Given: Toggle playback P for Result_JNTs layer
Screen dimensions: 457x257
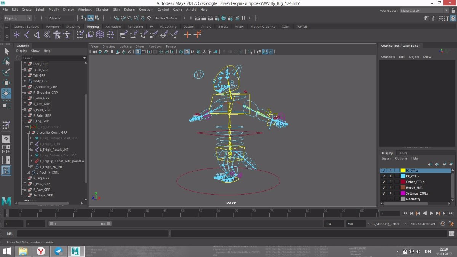Looking at the screenshot, I should click(390, 188).
